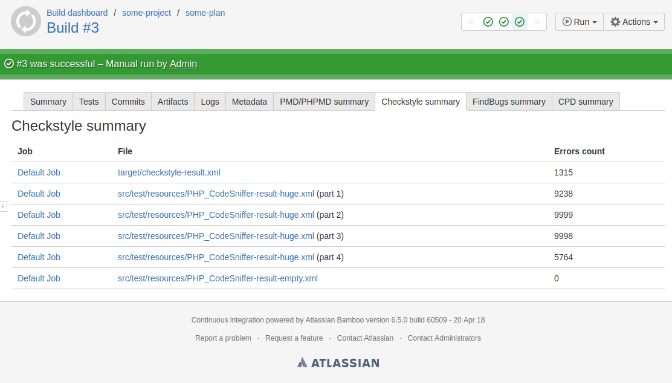Click Contact Administrators footer link

444,338
